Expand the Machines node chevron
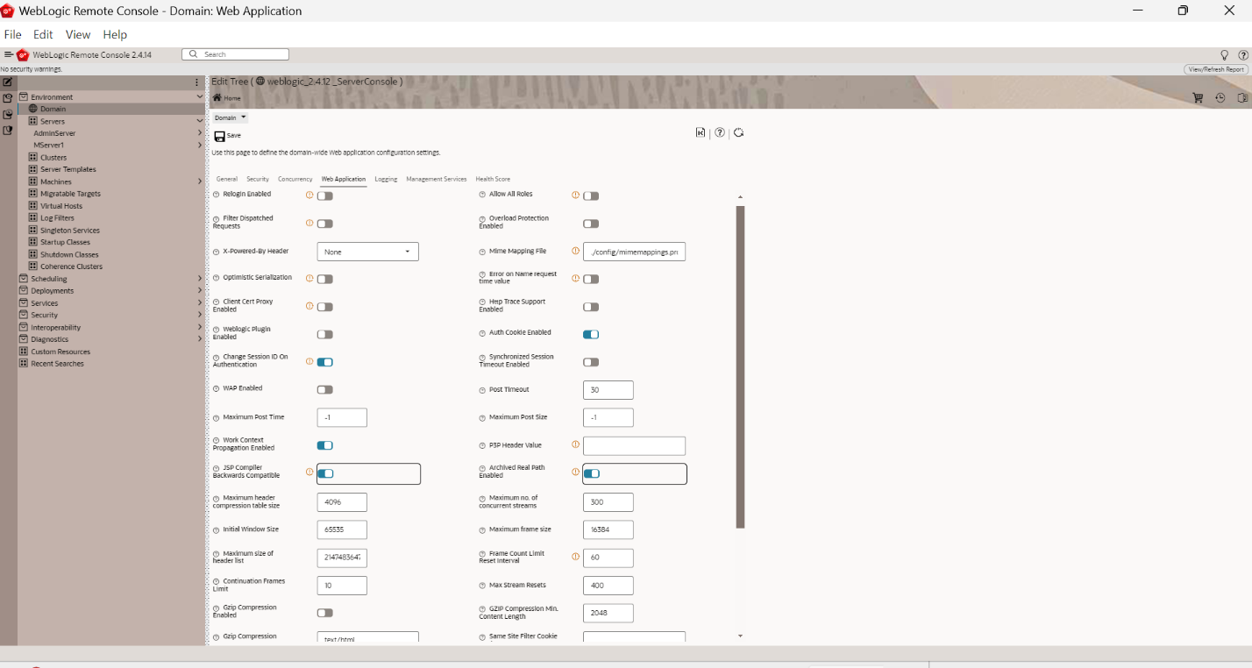 200,181
